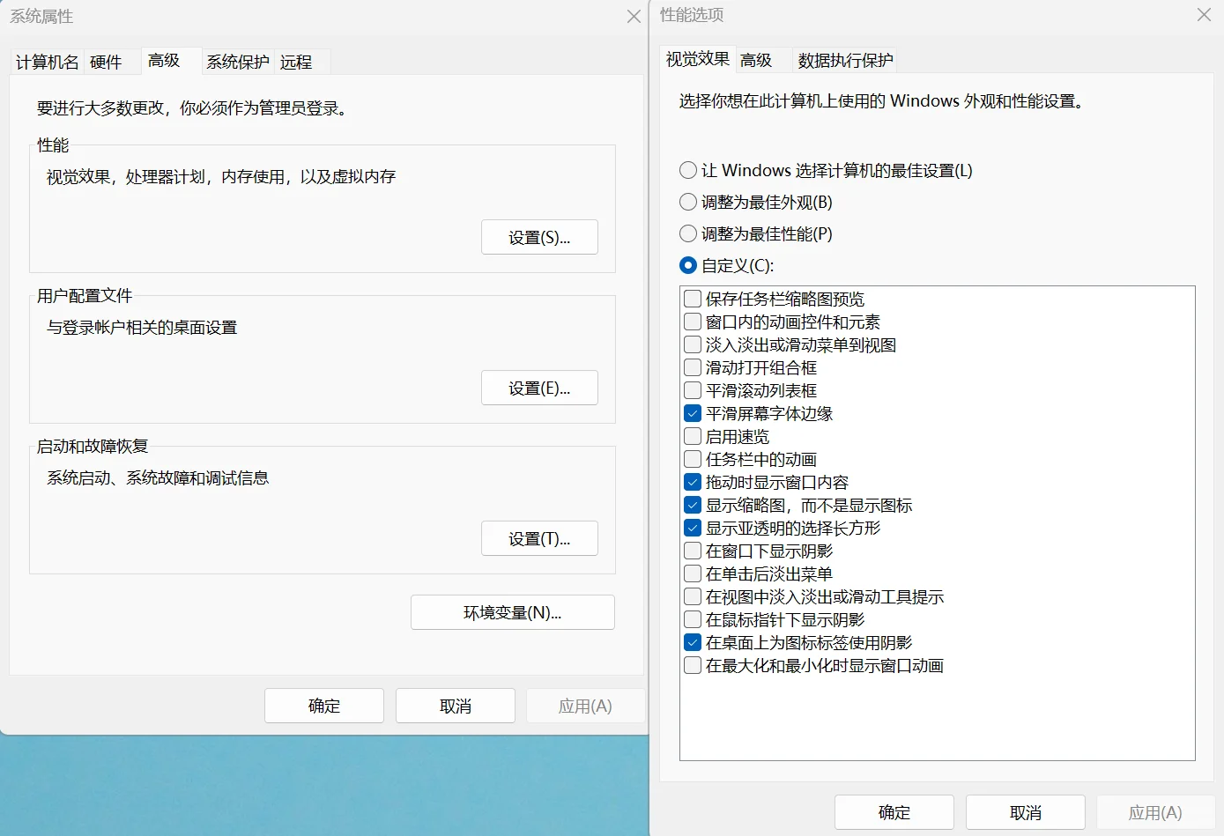Enable 保存任务栏缩略图预览 checkbox

click(693, 298)
